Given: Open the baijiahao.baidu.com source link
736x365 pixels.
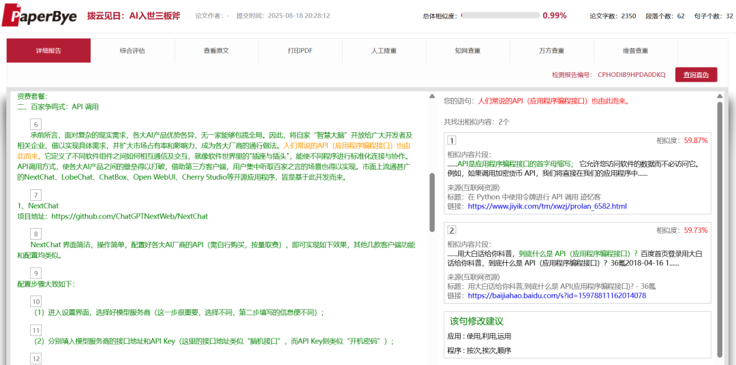Looking at the screenshot, I should (x=556, y=296).
